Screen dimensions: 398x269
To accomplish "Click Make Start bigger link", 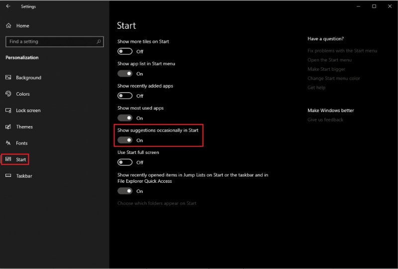I will tap(326, 69).
